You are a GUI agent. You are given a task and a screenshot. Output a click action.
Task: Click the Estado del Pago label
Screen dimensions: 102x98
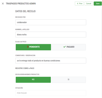pos(21,42)
